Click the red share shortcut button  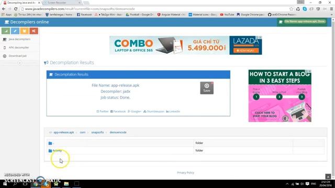(33, 31)
